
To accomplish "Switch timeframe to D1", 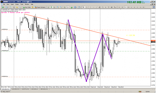I will pyautogui.click(x=138, y=7).
